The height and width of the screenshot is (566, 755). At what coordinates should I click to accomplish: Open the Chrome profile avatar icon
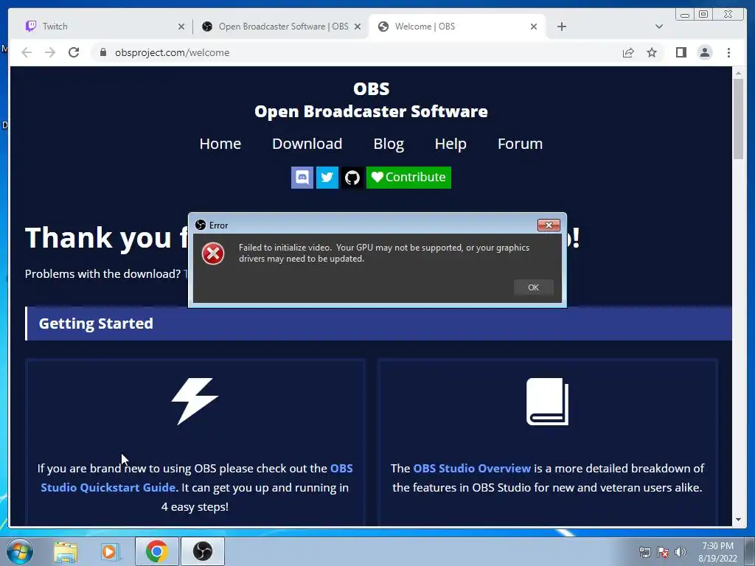click(x=705, y=52)
